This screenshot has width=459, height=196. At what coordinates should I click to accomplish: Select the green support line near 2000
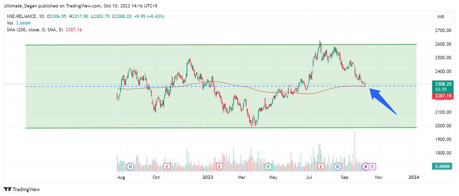pos(221,128)
